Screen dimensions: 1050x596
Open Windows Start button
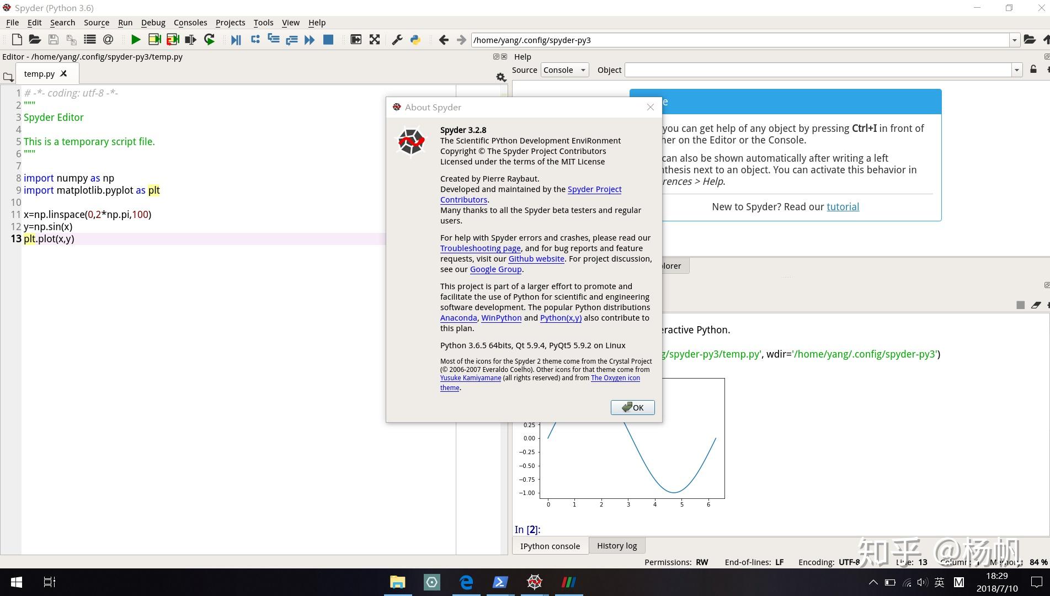[17, 582]
